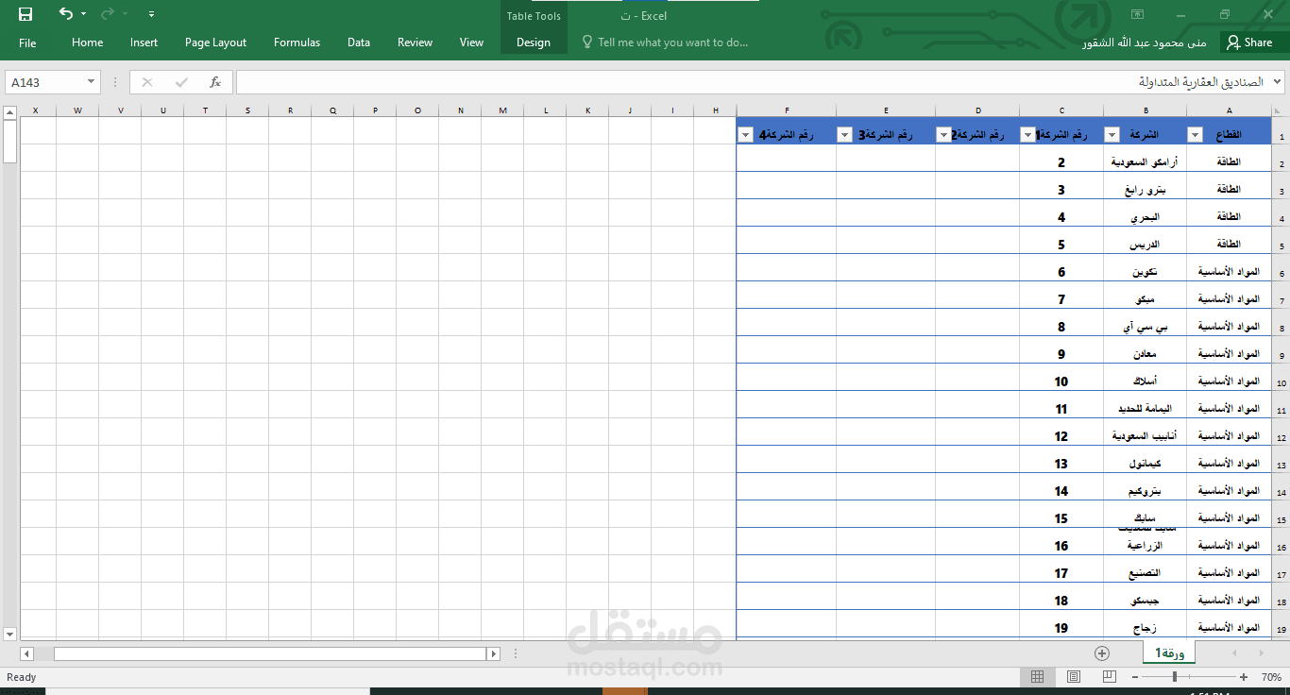Open the undo history dropdown arrow
The width and height of the screenshot is (1290, 695).
point(83,14)
